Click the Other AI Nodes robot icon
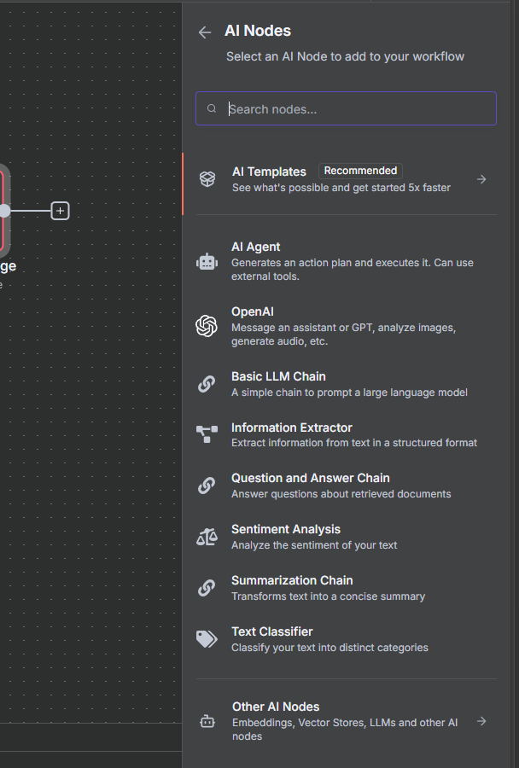Screen dimensions: 519x768 [x=207, y=721]
